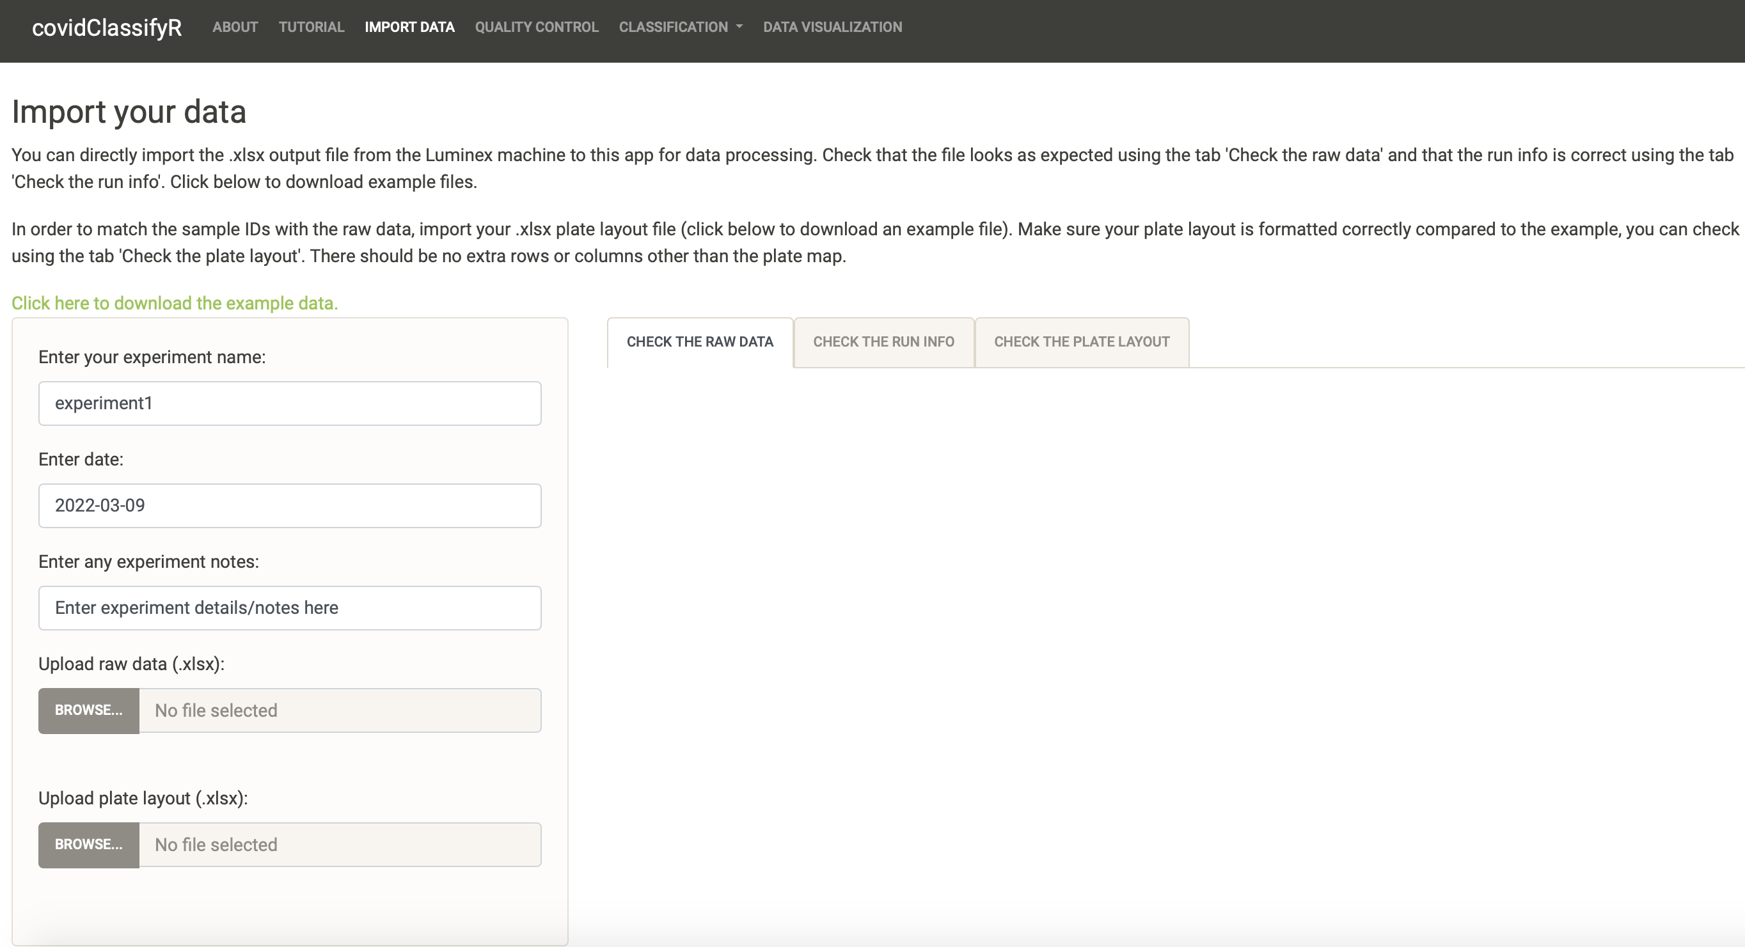This screenshot has width=1745, height=947.
Task: Click the 'Import your data' heading
Action: (x=129, y=112)
